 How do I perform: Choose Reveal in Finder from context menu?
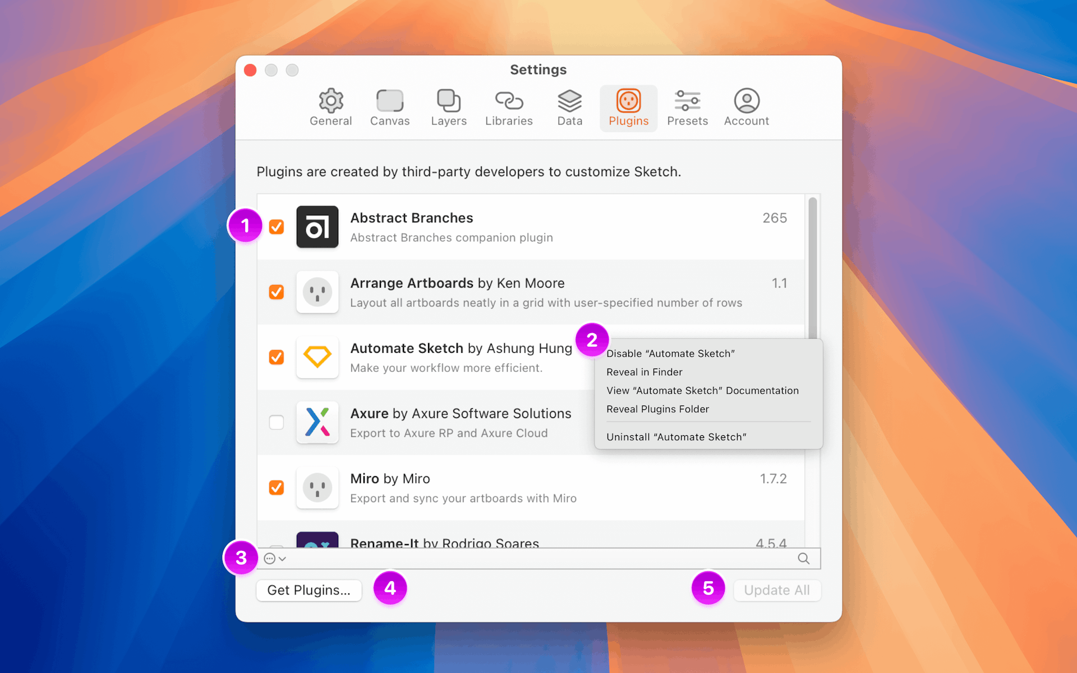644,372
